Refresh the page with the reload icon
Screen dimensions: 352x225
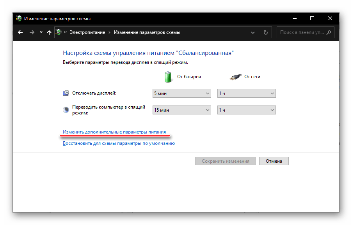coord(266,32)
